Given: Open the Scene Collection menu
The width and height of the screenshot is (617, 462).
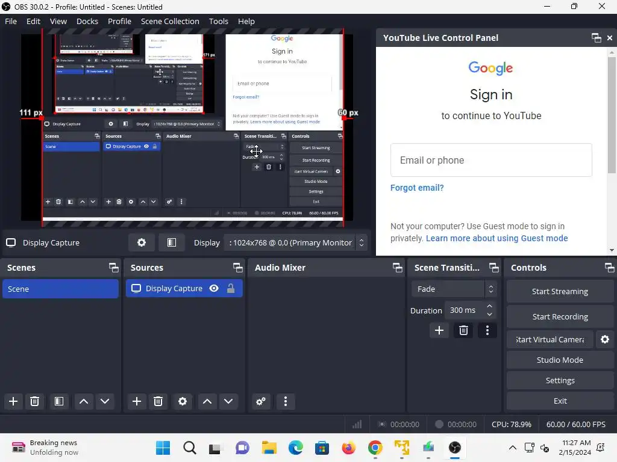Looking at the screenshot, I should coord(170,21).
